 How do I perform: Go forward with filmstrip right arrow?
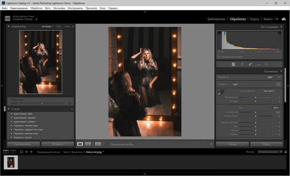pyautogui.click(x=31, y=152)
